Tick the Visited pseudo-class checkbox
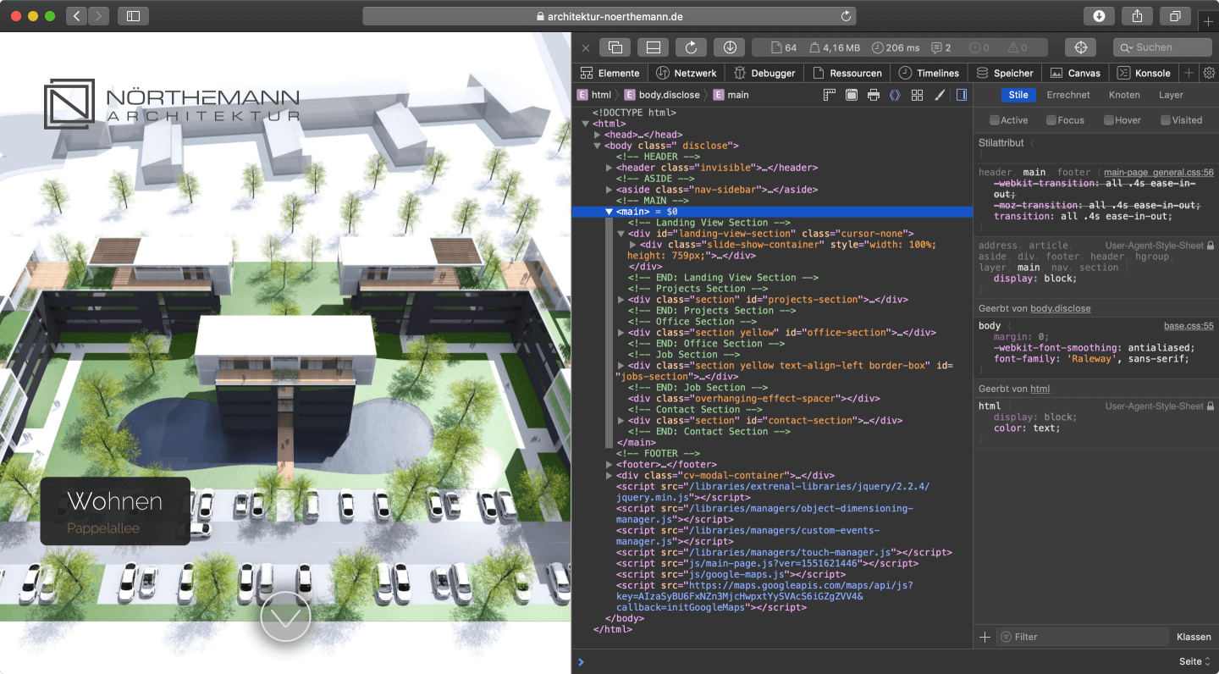The height and width of the screenshot is (674, 1219). click(x=1165, y=120)
